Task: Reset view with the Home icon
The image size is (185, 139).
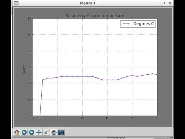Action: click(x=17, y=132)
